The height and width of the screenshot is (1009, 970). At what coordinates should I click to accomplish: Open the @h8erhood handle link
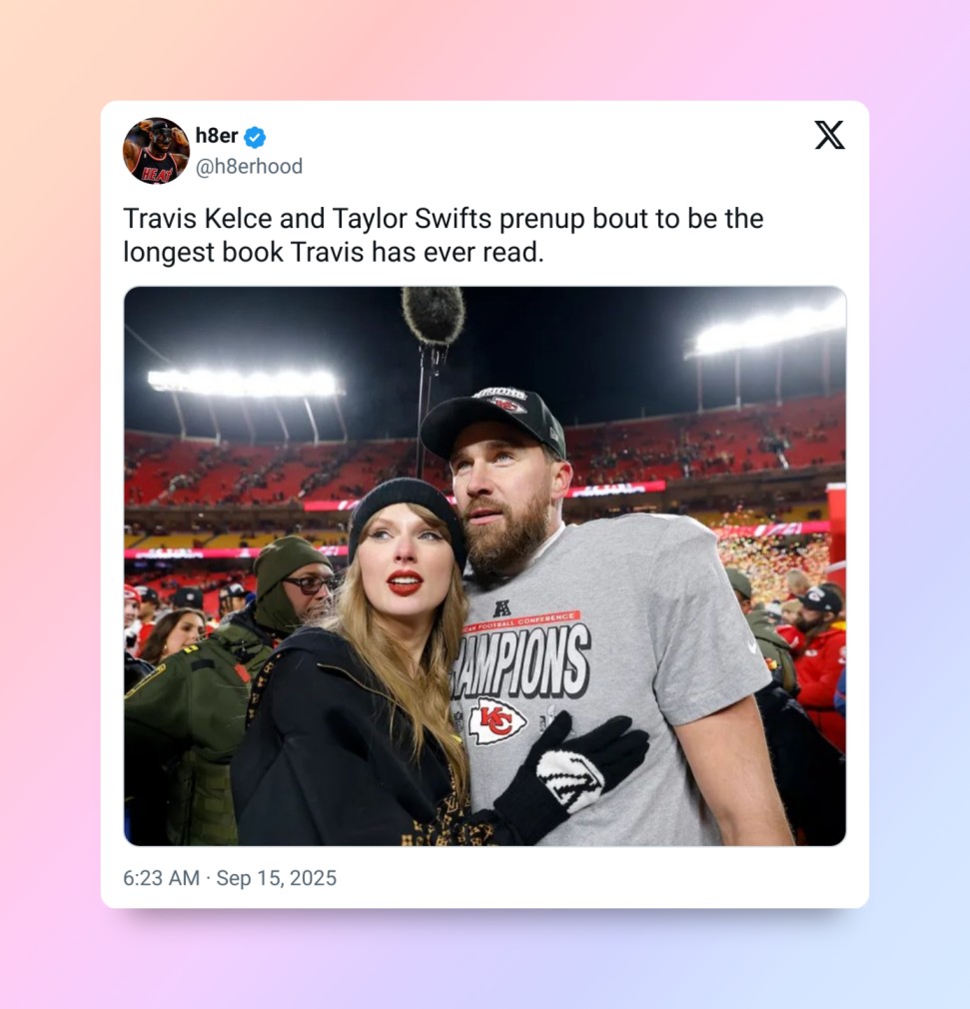tap(249, 167)
